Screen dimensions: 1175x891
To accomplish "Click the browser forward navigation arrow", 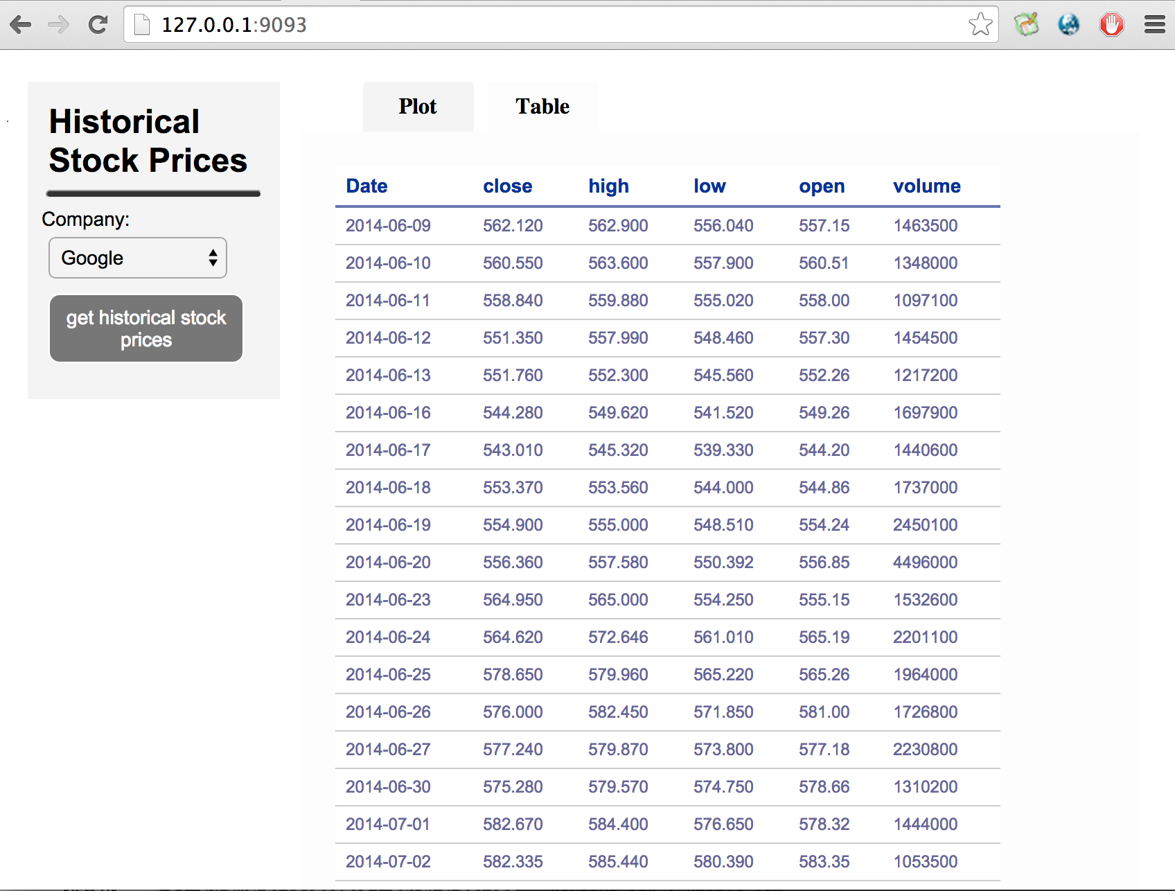I will click(59, 24).
